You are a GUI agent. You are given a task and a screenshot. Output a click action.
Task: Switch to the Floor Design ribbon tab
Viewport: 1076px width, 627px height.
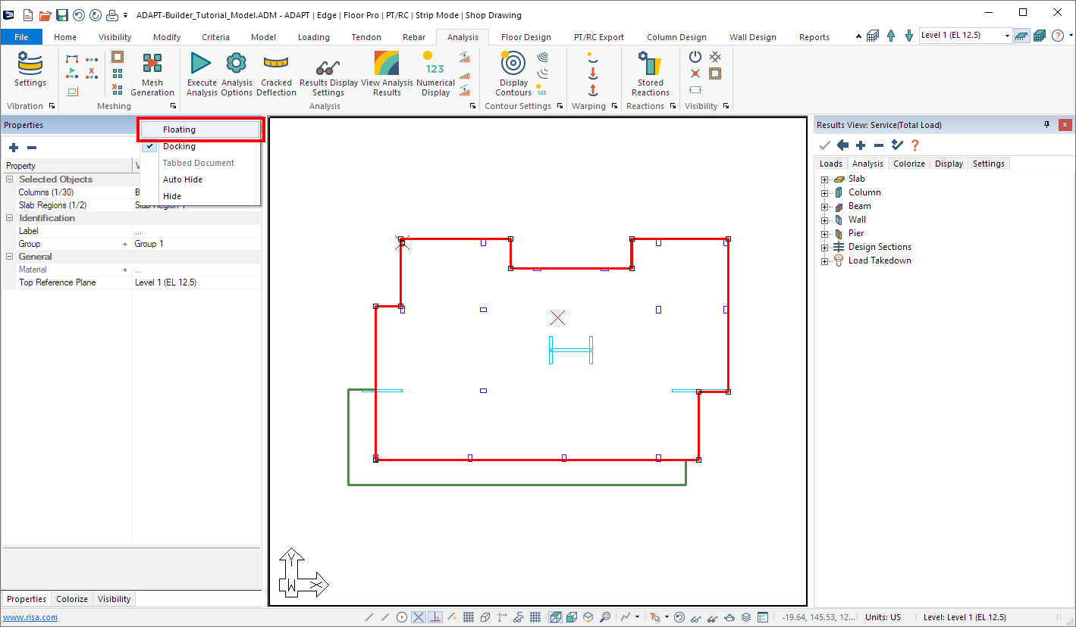pyautogui.click(x=525, y=37)
